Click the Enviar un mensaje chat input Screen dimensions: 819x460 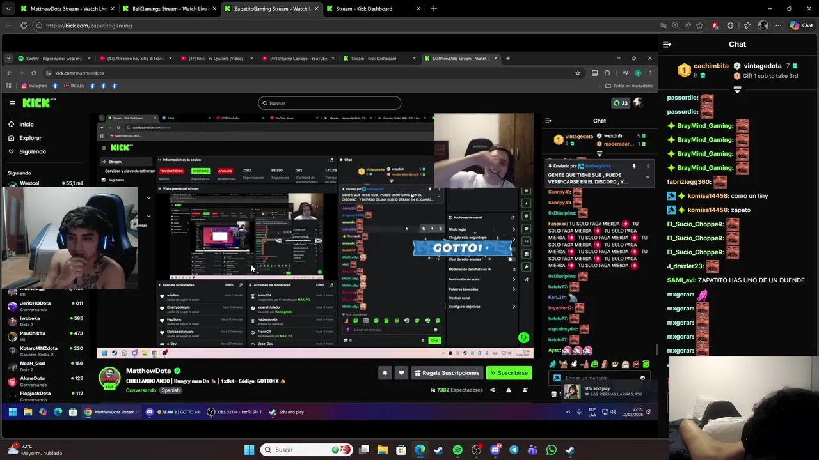600,378
